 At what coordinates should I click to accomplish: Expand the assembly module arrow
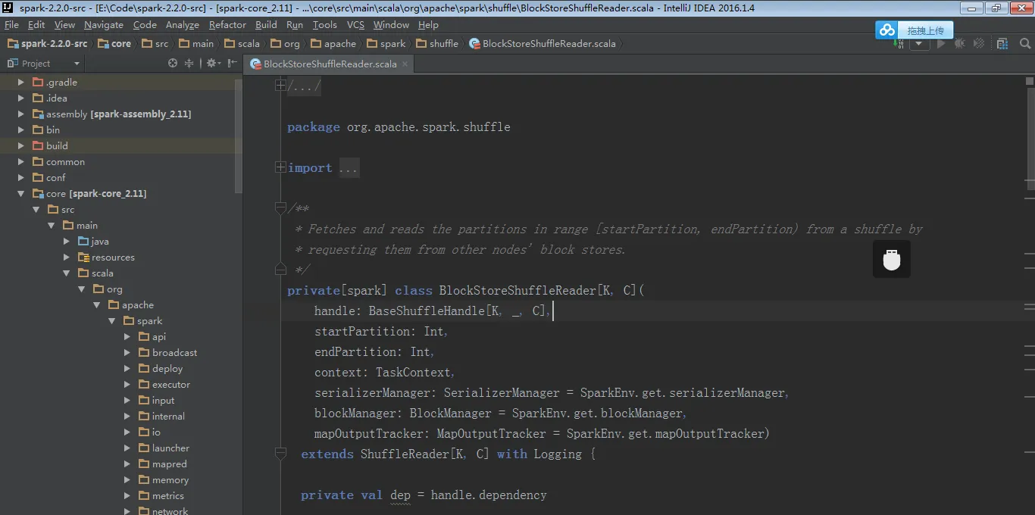pos(21,114)
